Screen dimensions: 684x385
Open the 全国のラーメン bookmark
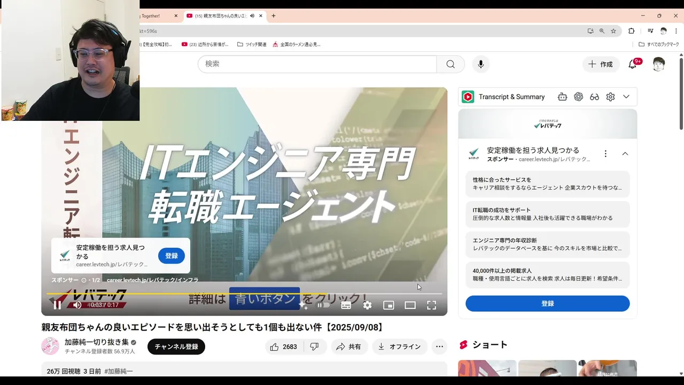pyautogui.click(x=297, y=44)
